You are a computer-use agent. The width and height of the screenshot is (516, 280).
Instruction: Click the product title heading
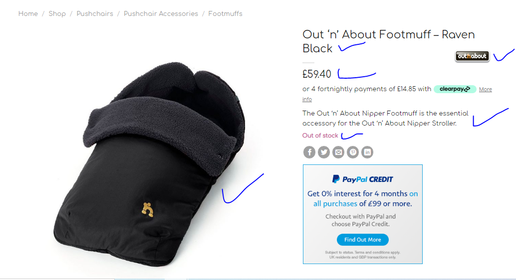click(388, 41)
